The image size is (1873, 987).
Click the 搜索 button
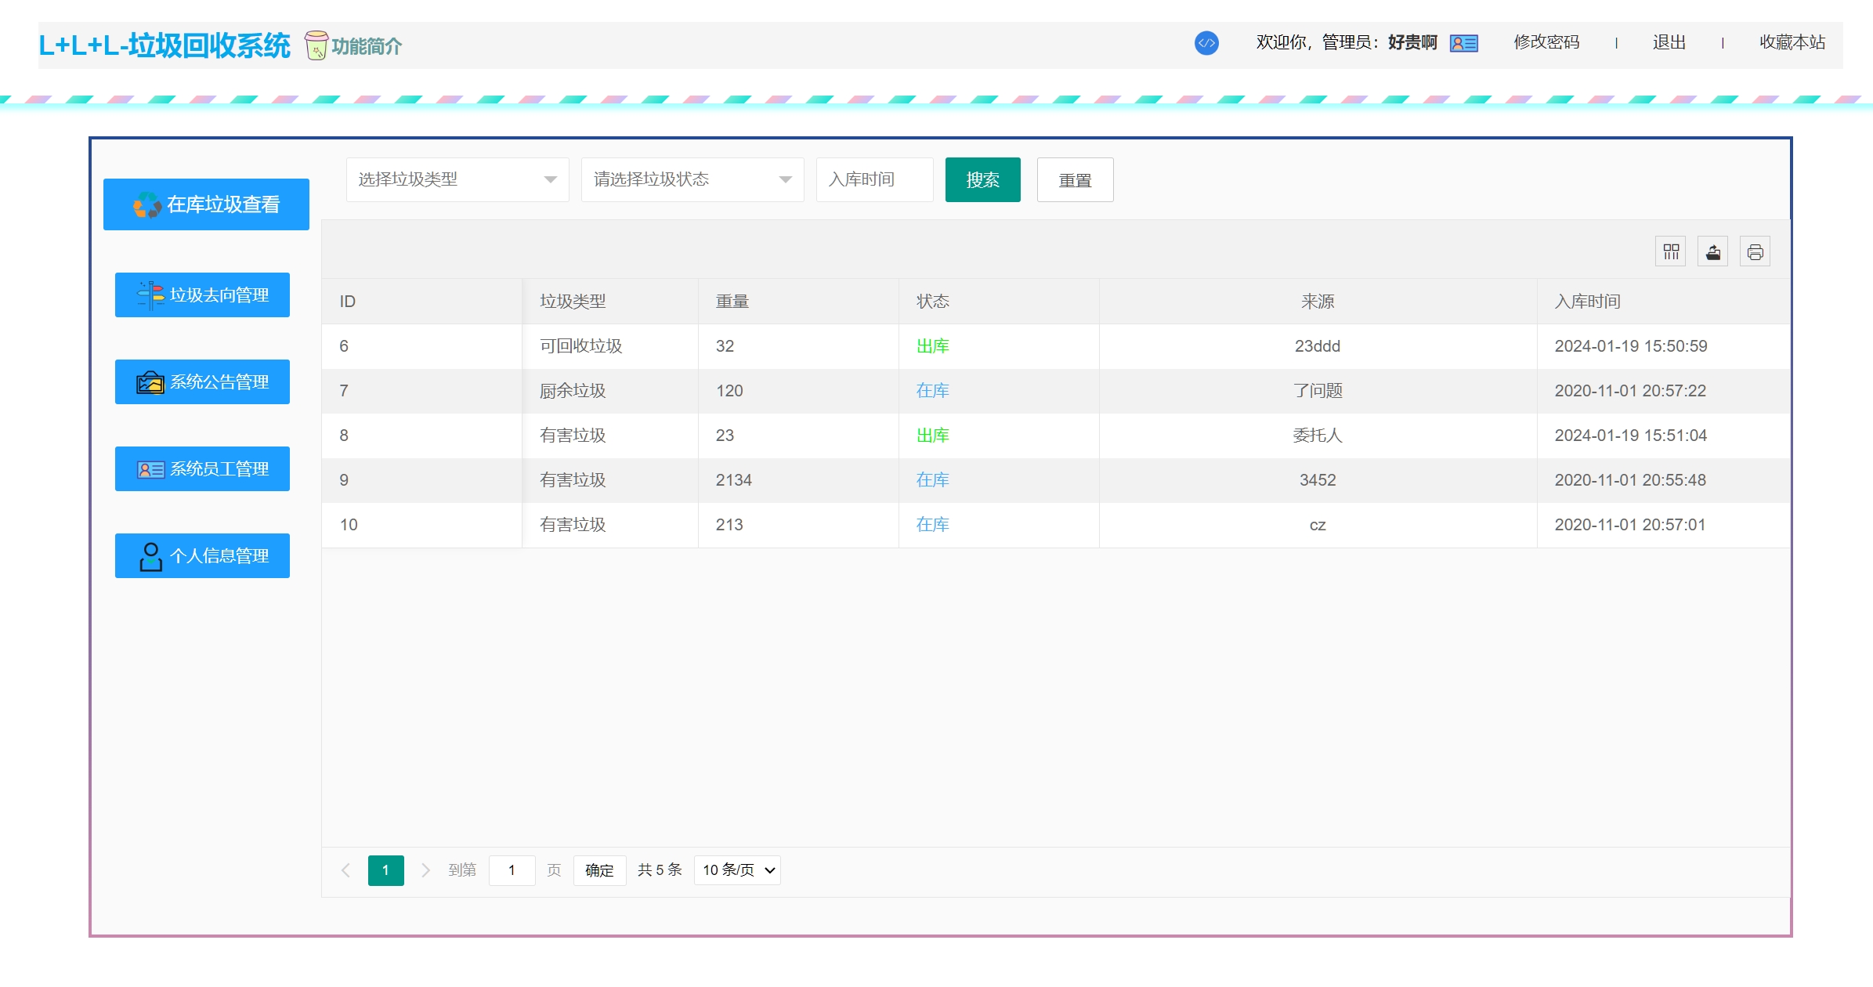point(982,179)
